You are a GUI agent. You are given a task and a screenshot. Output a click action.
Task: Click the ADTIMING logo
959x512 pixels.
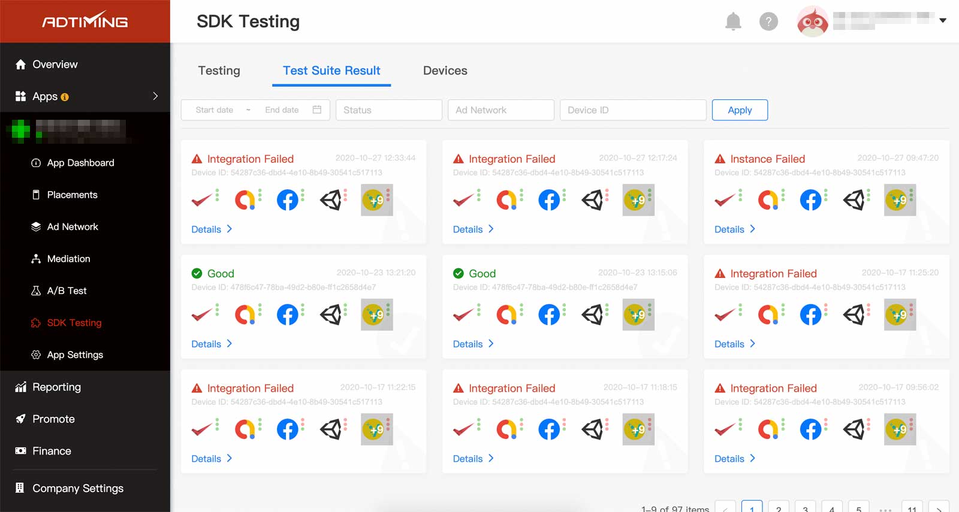[x=85, y=21]
